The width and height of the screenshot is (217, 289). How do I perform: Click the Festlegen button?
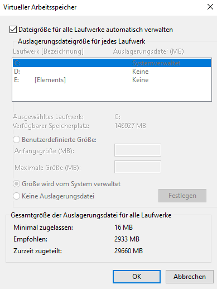pos(182,196)
